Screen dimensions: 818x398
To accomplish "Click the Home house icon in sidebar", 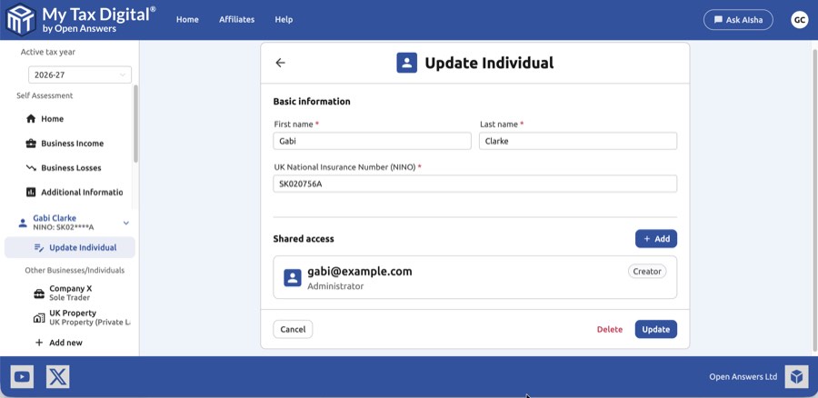I will coord(31,119).
